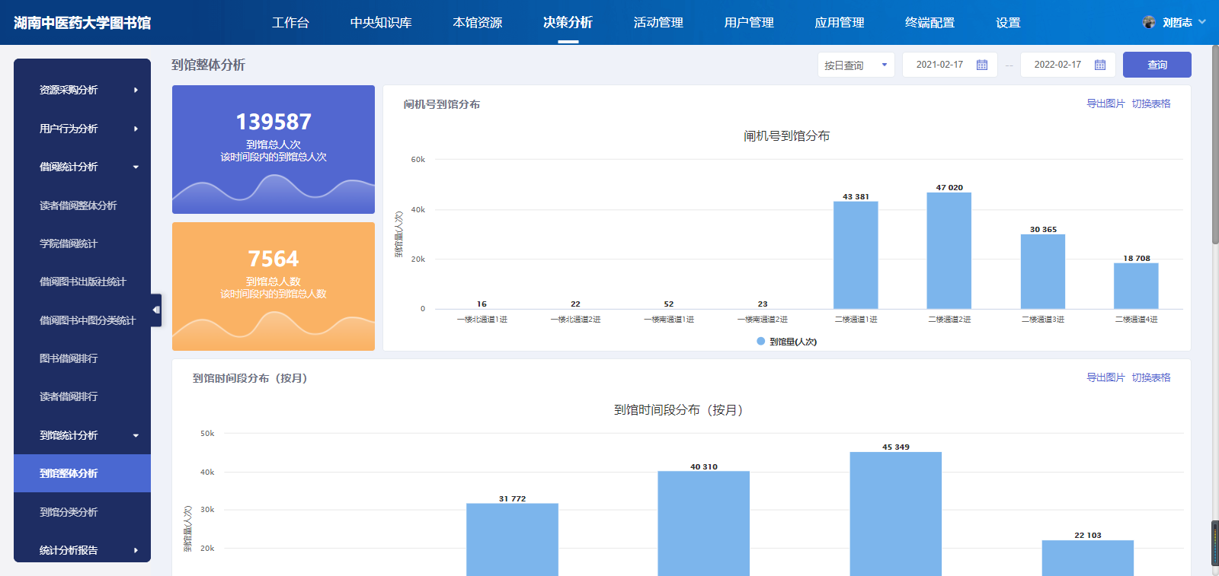Click 切换表格 for the 到馆时间段分布 chart
Screen dimensions: 1219x576
pyautogui.click(x=1150, y=377)
